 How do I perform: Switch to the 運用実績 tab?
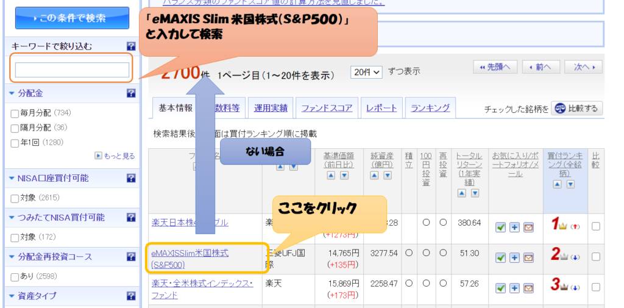[271, 107]
